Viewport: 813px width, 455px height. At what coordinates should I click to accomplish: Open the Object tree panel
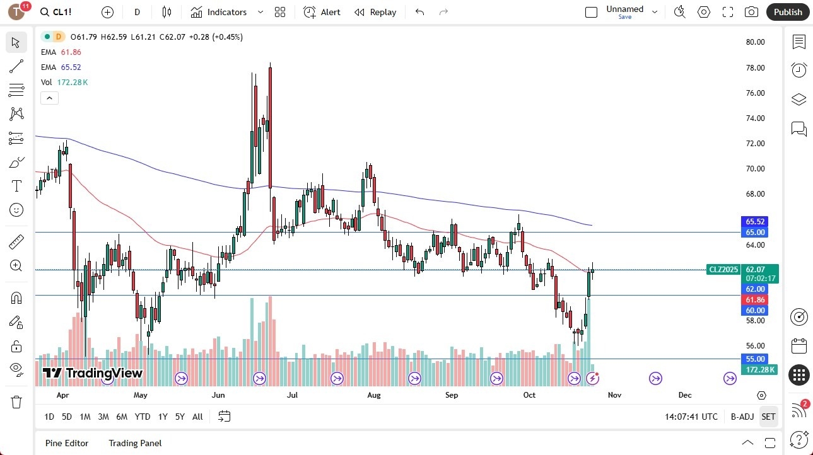tap(798, 99)
